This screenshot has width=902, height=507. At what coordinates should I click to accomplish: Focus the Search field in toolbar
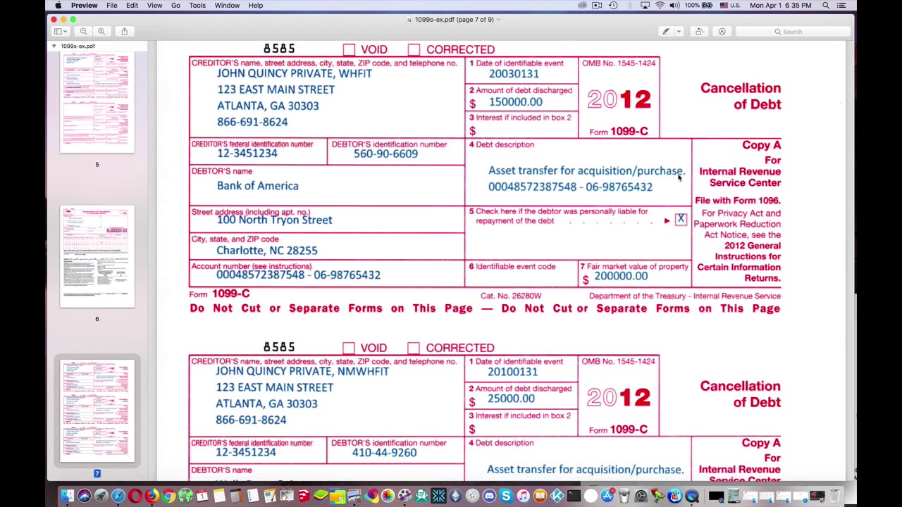pyautogui.click(x=792, y=31)
